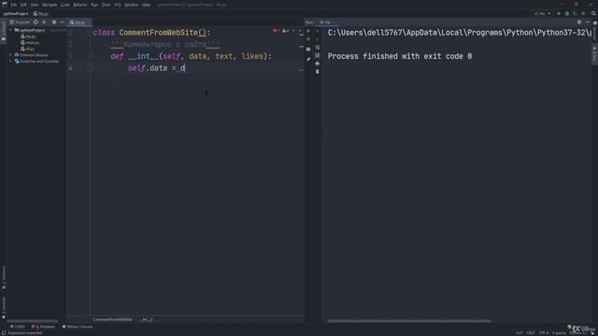Open the Navigate menu
598x336 pixels.
point(50,5)
